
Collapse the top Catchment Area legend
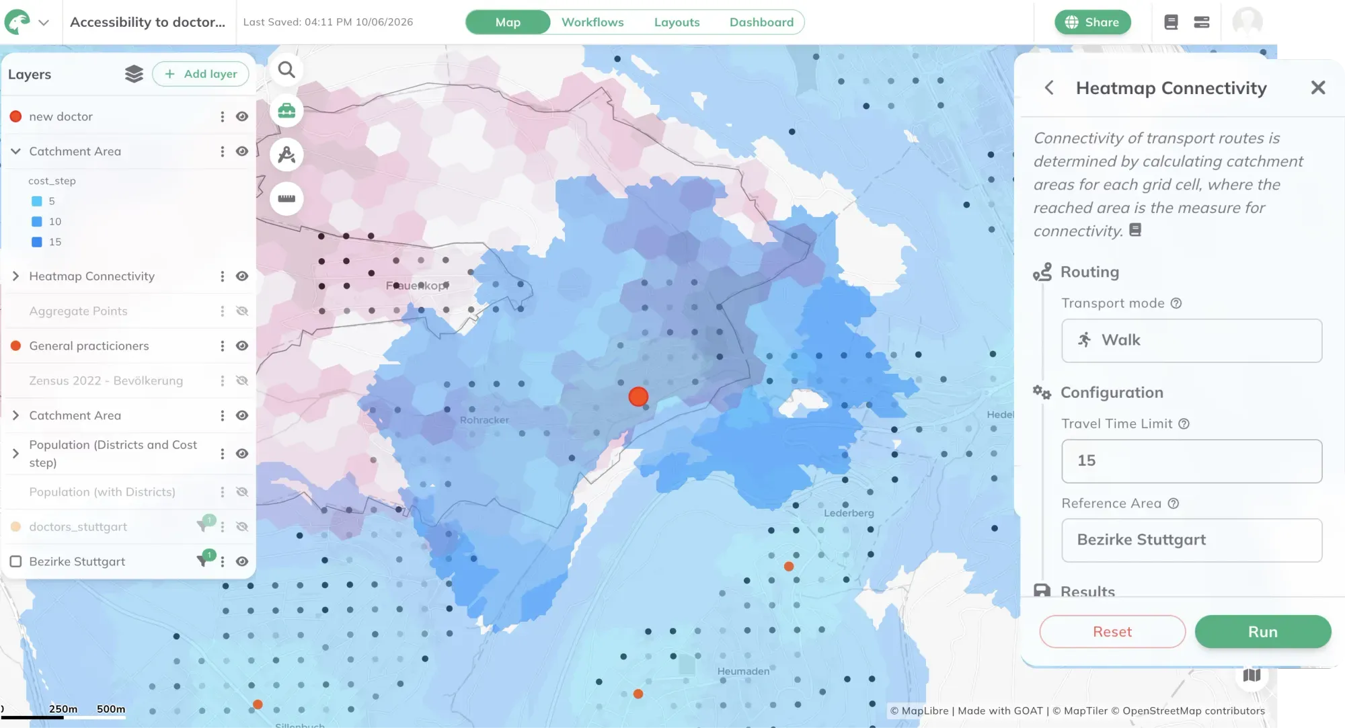15,151
